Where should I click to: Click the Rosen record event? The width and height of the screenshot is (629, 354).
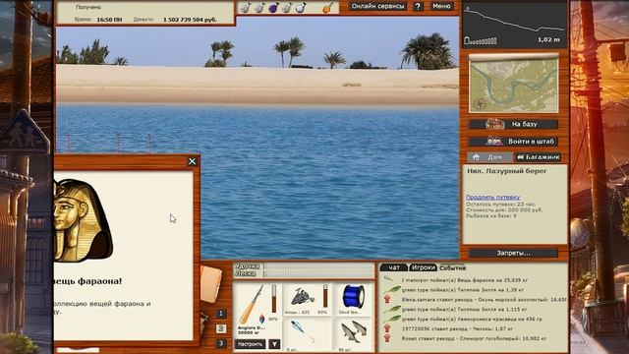pos(474,338)
